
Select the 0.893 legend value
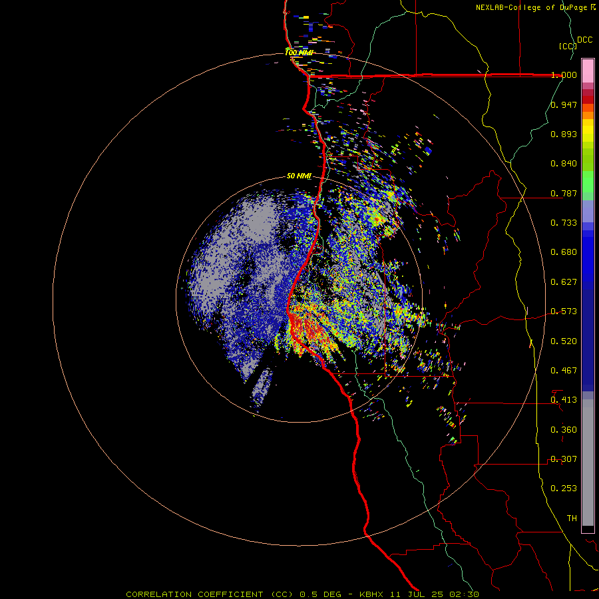tap(564, 134)
